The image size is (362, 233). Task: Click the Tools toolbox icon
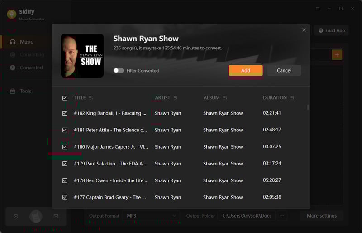[13, 91]
